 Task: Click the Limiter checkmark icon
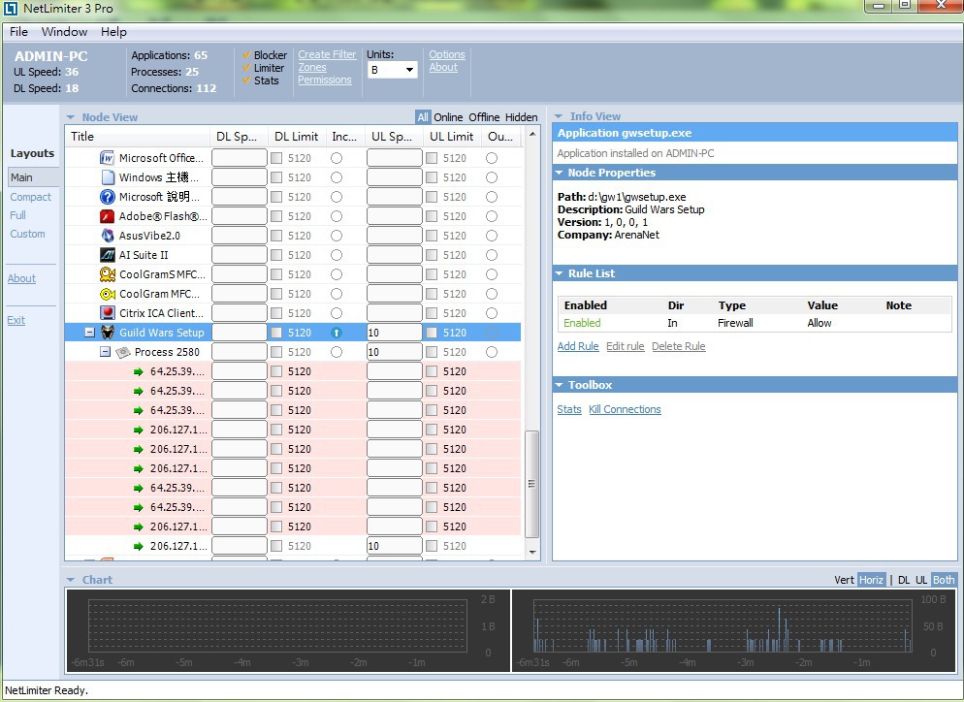[x=246, y=68]
